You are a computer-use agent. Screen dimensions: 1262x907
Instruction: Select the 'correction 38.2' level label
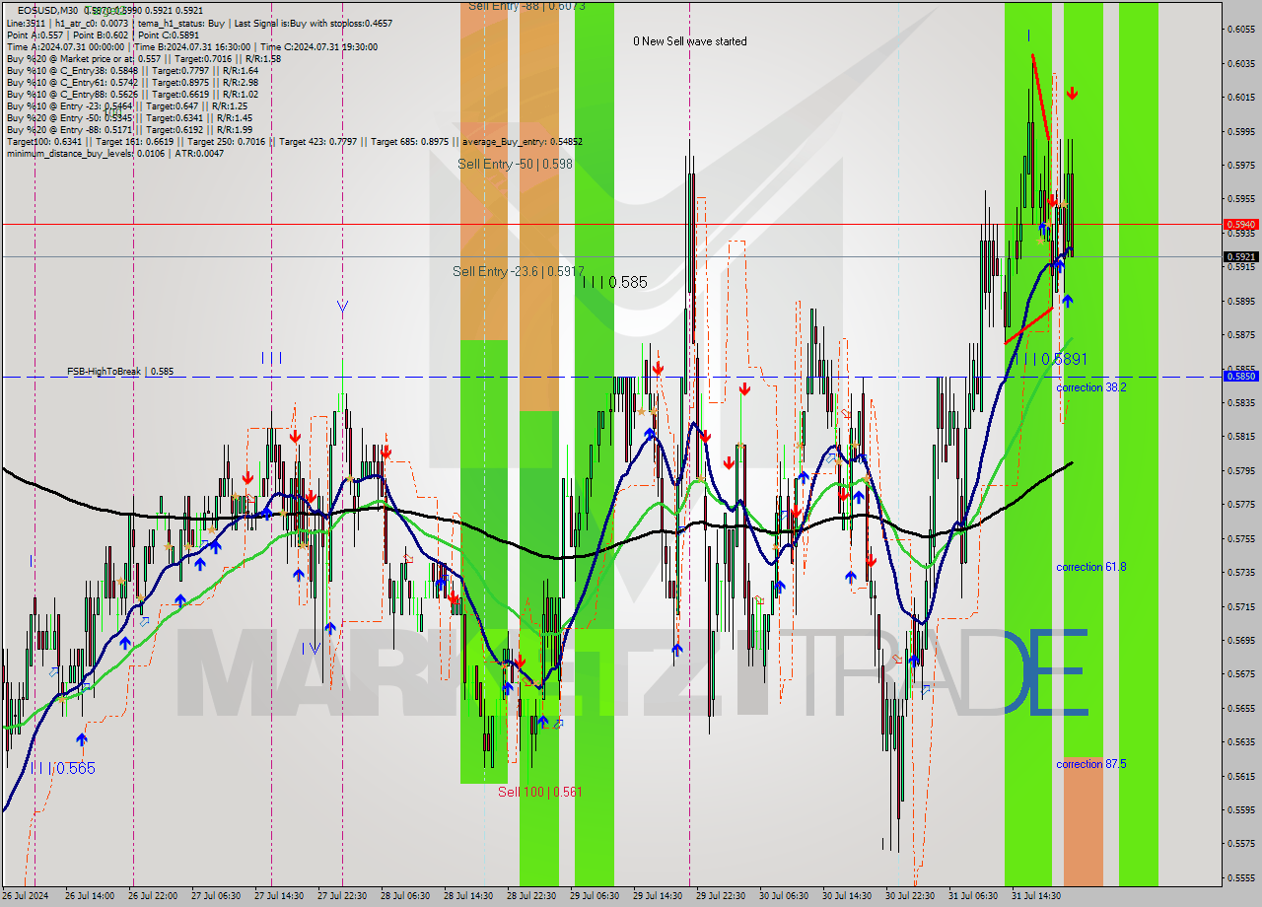(x=1090, y=387)
